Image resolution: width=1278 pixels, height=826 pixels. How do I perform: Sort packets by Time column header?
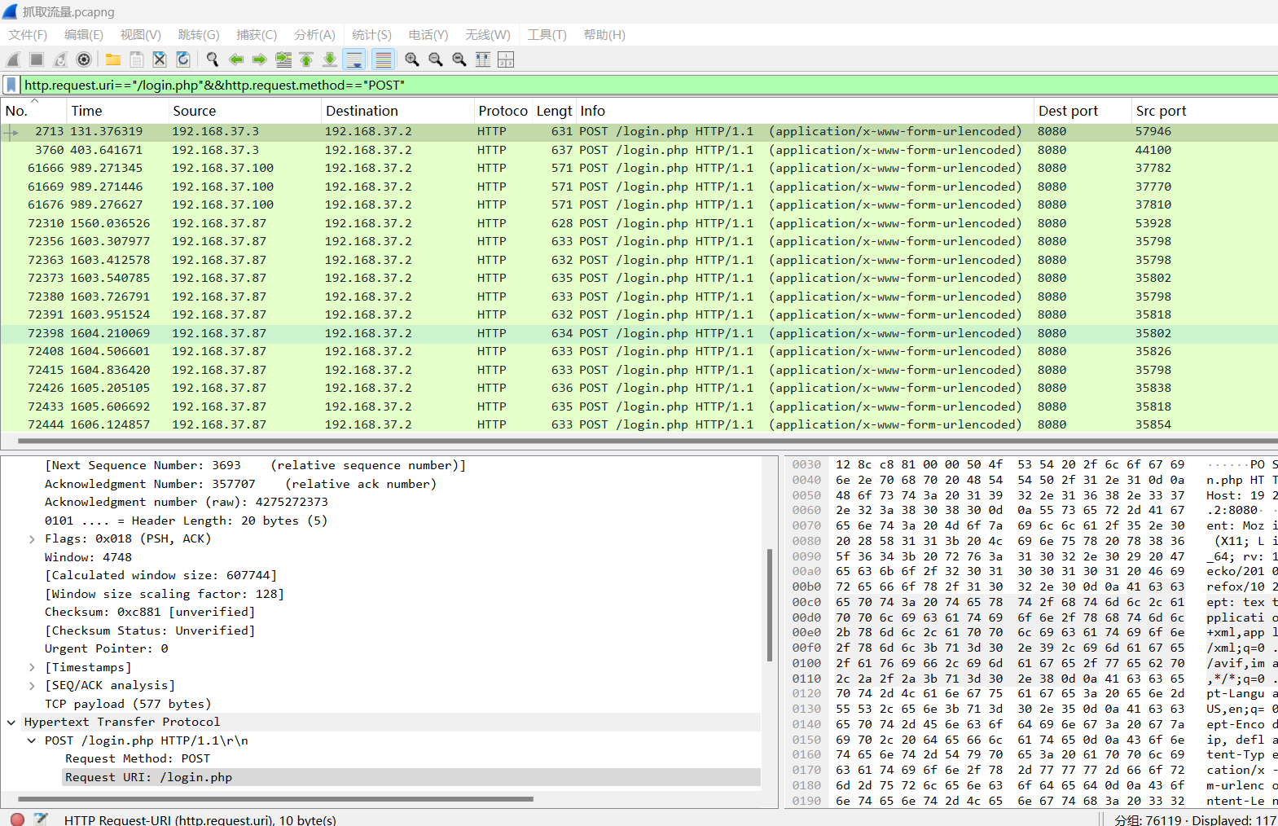pos(117,111)
